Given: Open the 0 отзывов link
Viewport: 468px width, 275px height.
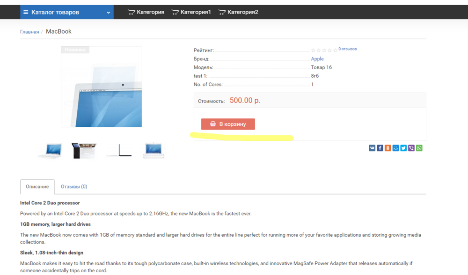Looking at the screenshot, I should 347,49.
